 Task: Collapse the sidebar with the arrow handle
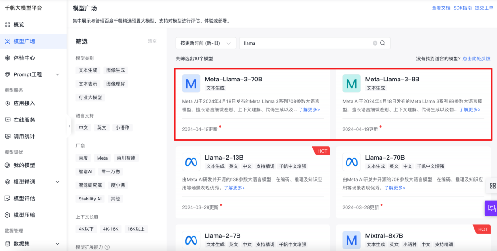pos(69,126)
